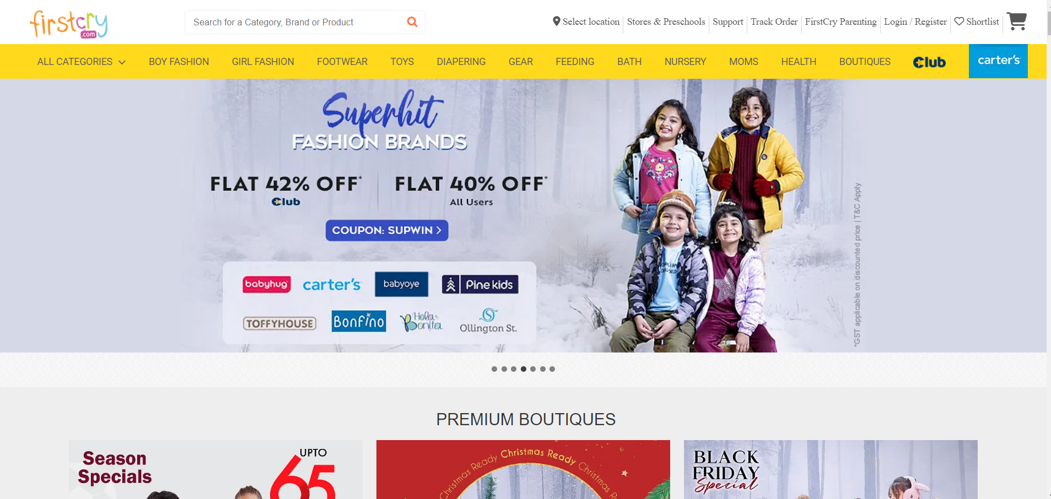This screenshot has height=499, width=1051.
Task: Switch to the fifth carousel dot
Action: [x=533, y=369]
